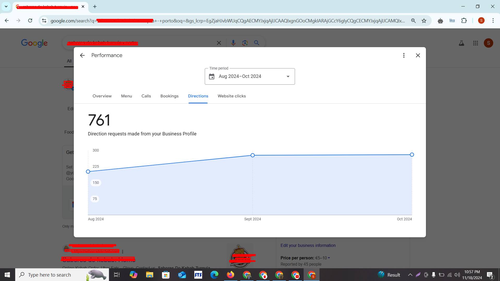Reload the current page
Viewport: 500px width, 281px height.
tap(30, 21)
